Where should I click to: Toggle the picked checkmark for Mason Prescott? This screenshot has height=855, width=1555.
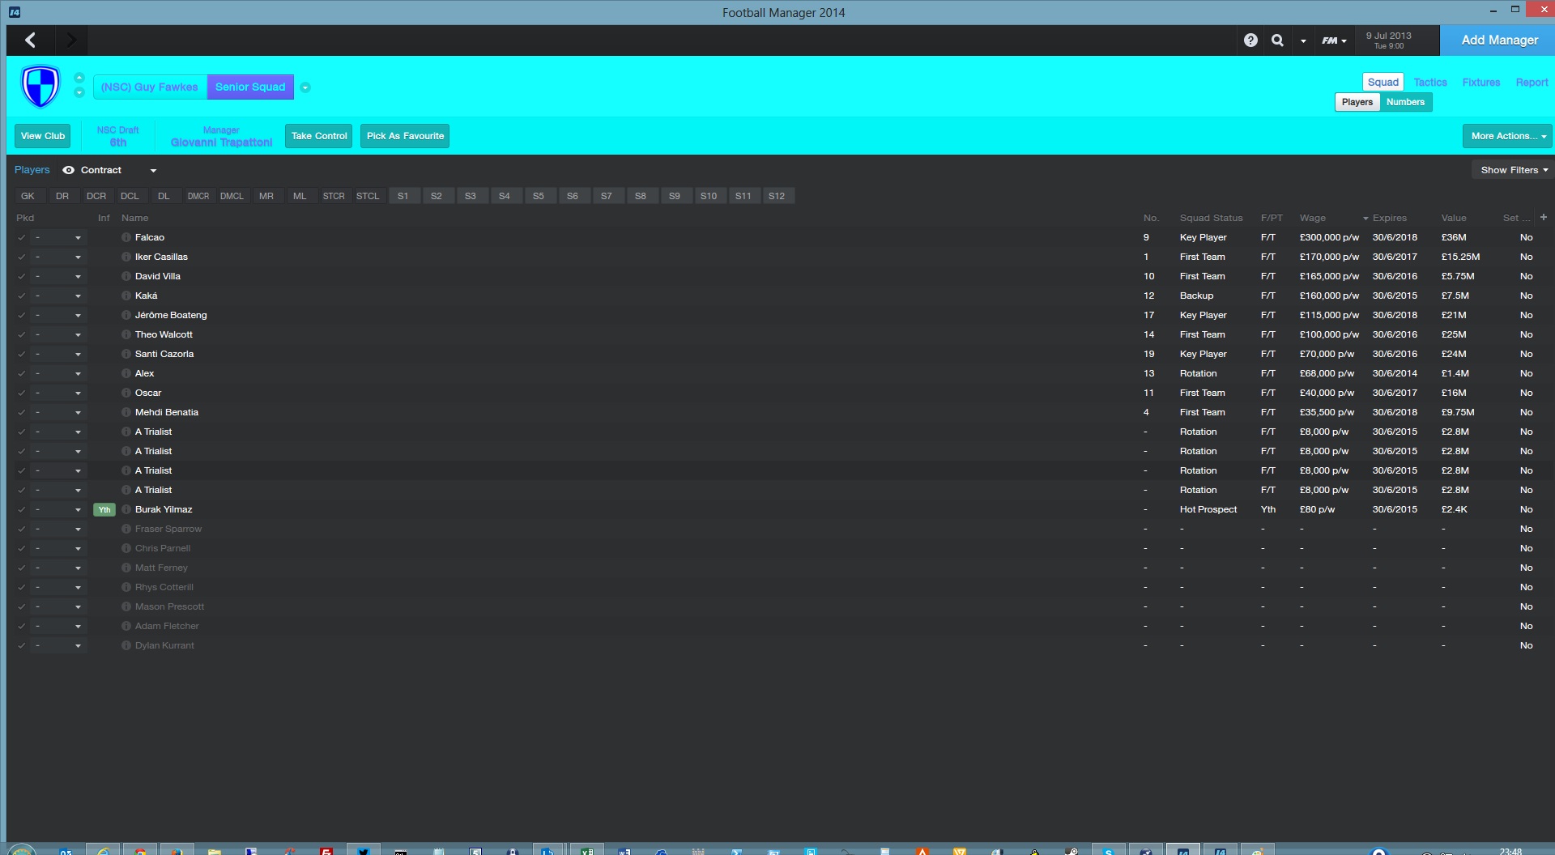click(21, 606)
